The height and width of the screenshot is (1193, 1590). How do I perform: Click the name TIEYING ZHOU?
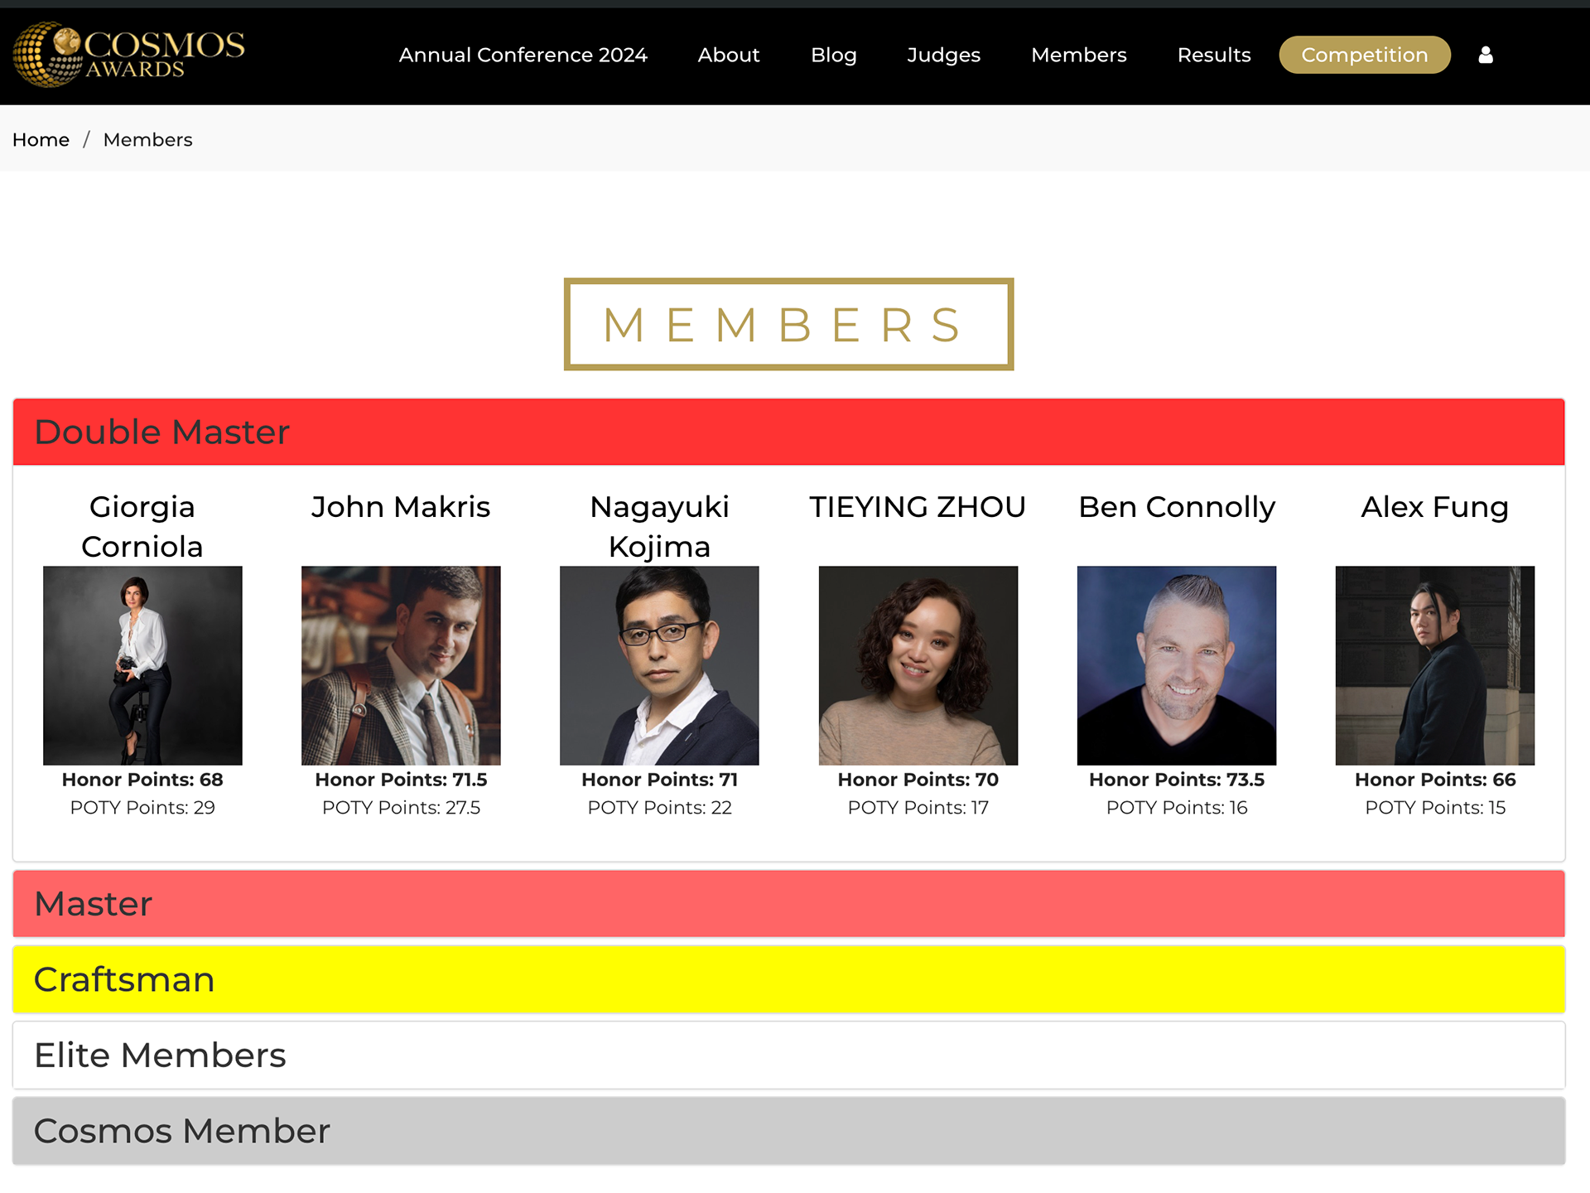coord(918,506)
